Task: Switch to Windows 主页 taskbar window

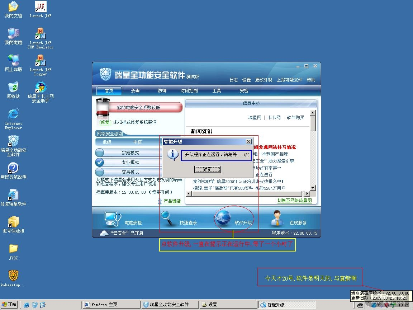Action: [x=112, y=305]
